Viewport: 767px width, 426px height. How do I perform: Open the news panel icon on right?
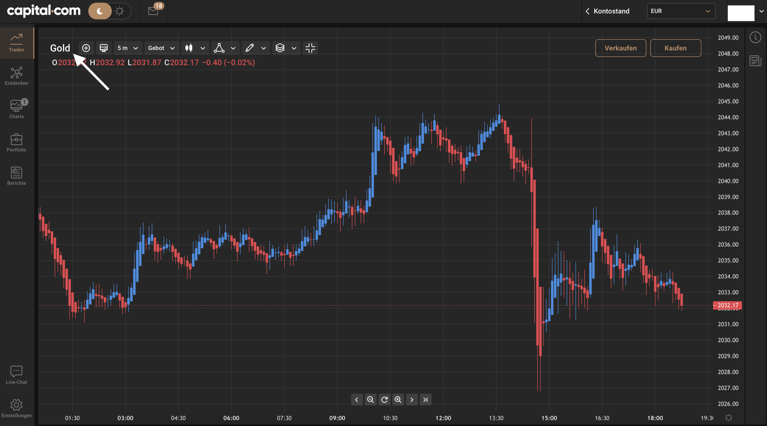pos(755,61)
